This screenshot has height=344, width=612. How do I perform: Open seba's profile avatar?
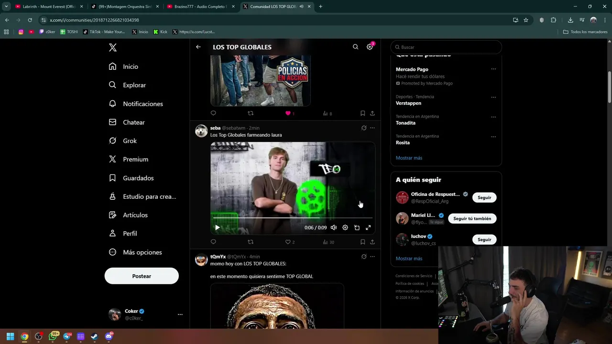(x=201, y=131)
